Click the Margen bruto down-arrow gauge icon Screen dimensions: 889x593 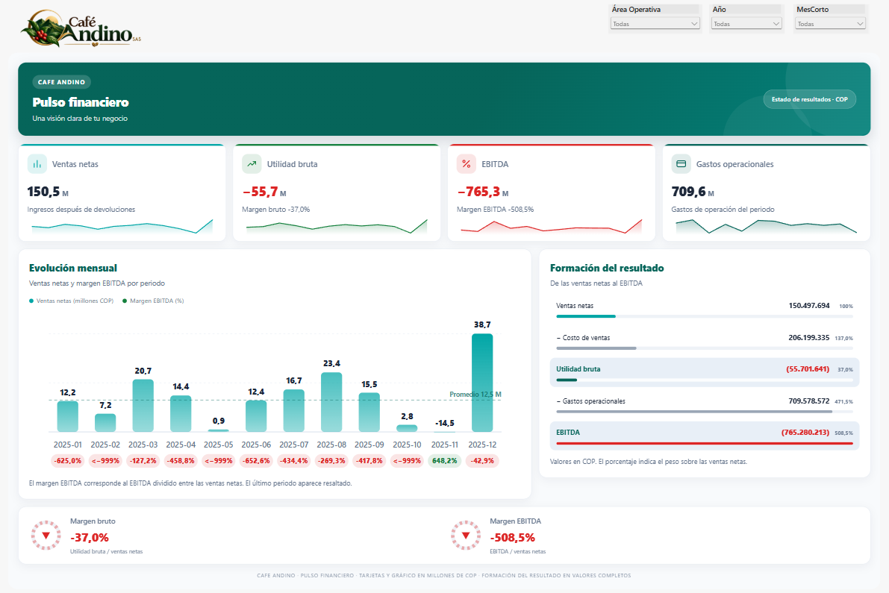[x=46, y=536]
